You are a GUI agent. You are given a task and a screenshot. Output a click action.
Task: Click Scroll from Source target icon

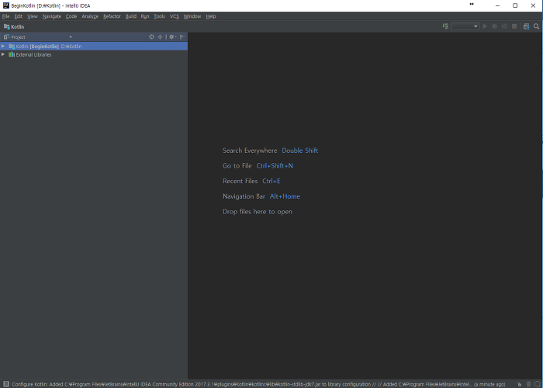coord(151,36)
